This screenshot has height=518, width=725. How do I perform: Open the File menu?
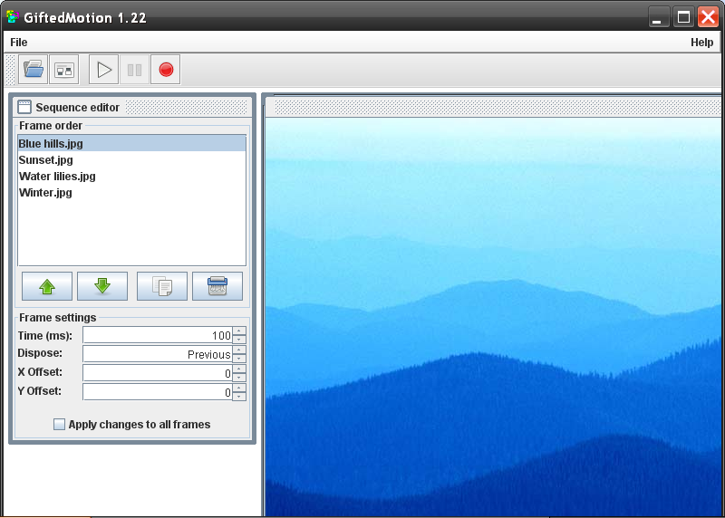(19, 42)
